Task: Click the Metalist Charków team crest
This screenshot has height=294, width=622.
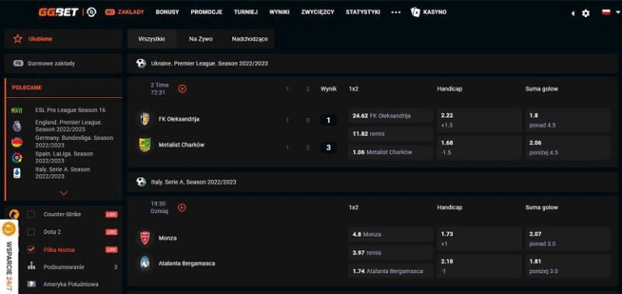Action: point(145,145)
